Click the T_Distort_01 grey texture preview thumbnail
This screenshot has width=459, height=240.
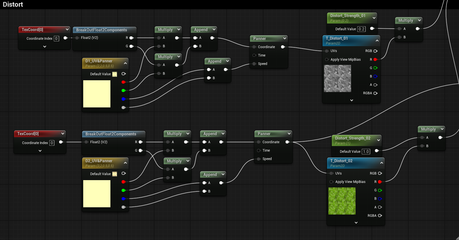337,79
